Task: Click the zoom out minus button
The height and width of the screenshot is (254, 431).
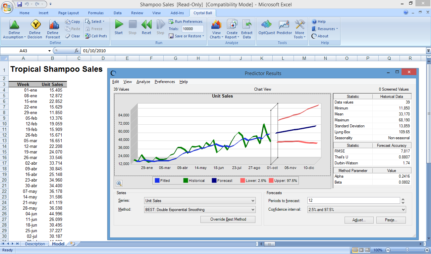Action: (388, 250)
